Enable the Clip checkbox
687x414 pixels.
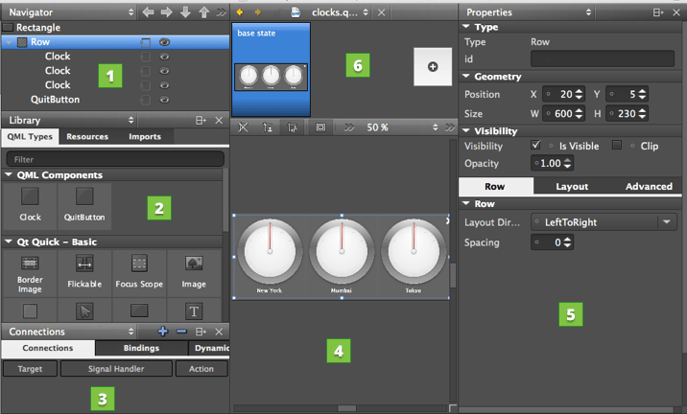pyautogui.click(x=618, y=146)
